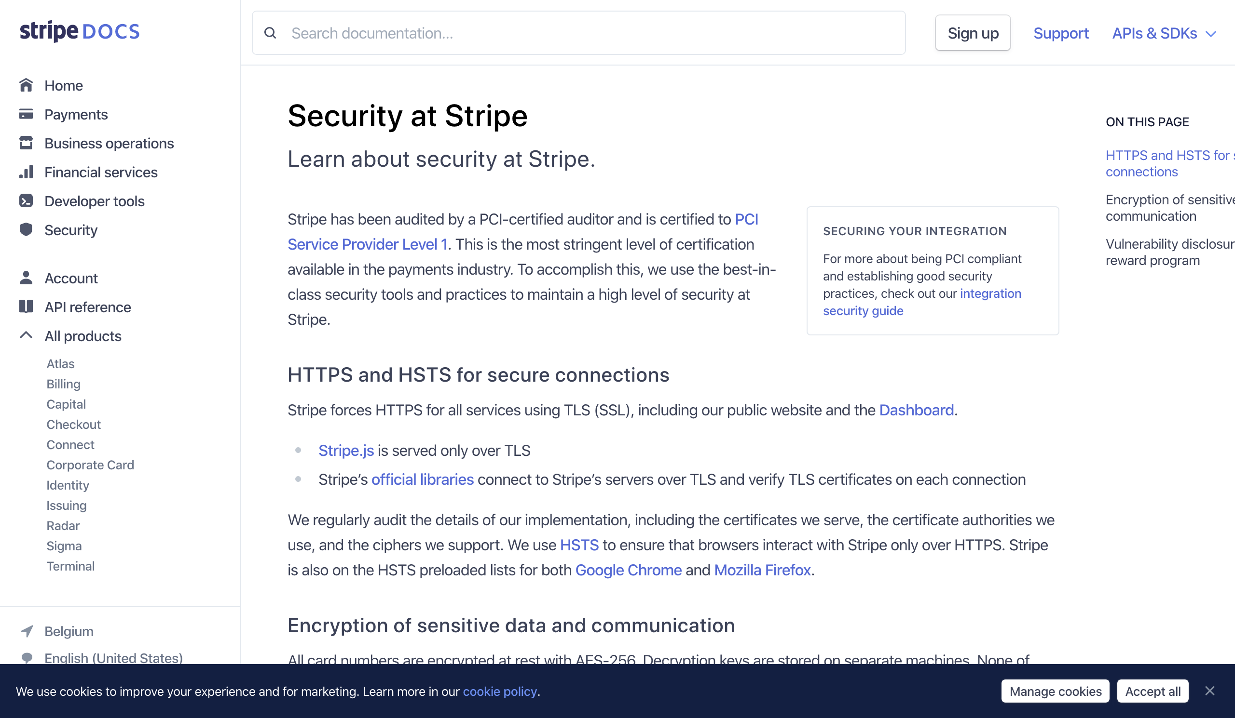This screenshot has height=718, width=1235.
Task: Select Developer tools in sidebar
Action: pos(95,200)
